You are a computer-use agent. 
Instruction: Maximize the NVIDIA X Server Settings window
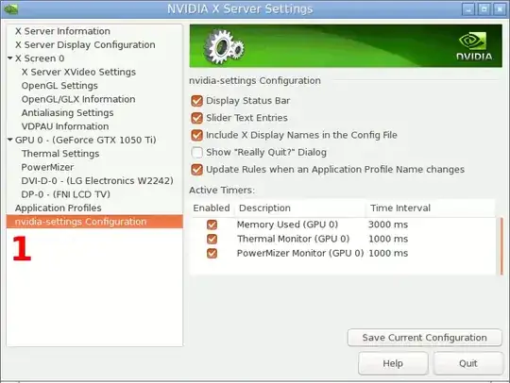pos(484,9)
